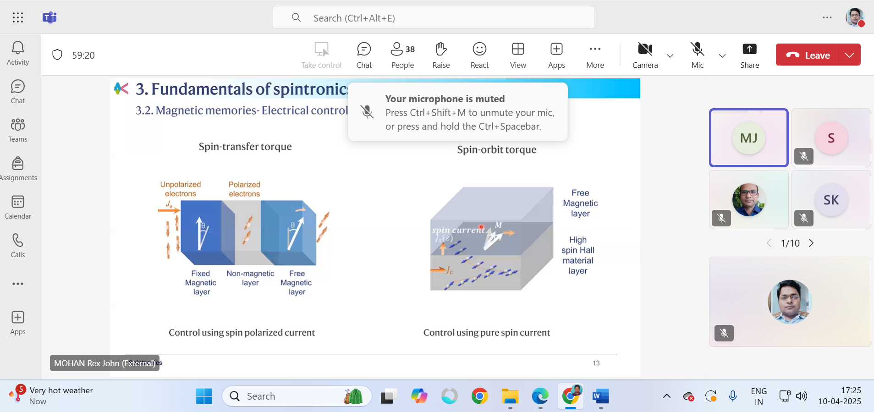The height and width of the screenshot is (412, 874).
Task: Expand Mic options dropdown arrow
Action: [x=722, y=56]
